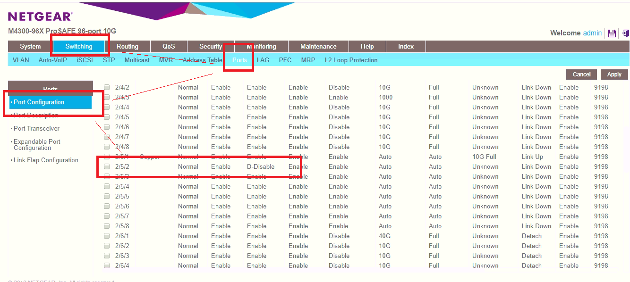Apply the port configuration changes
Screen dimensions: 630x282
(614, 74)
